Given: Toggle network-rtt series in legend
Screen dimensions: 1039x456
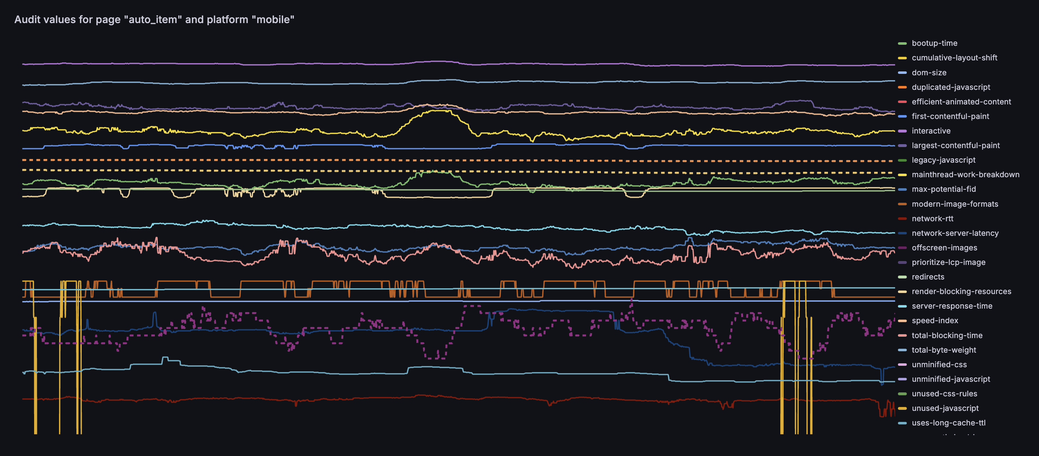Looking at the screenshot, I should coord(932,218).
